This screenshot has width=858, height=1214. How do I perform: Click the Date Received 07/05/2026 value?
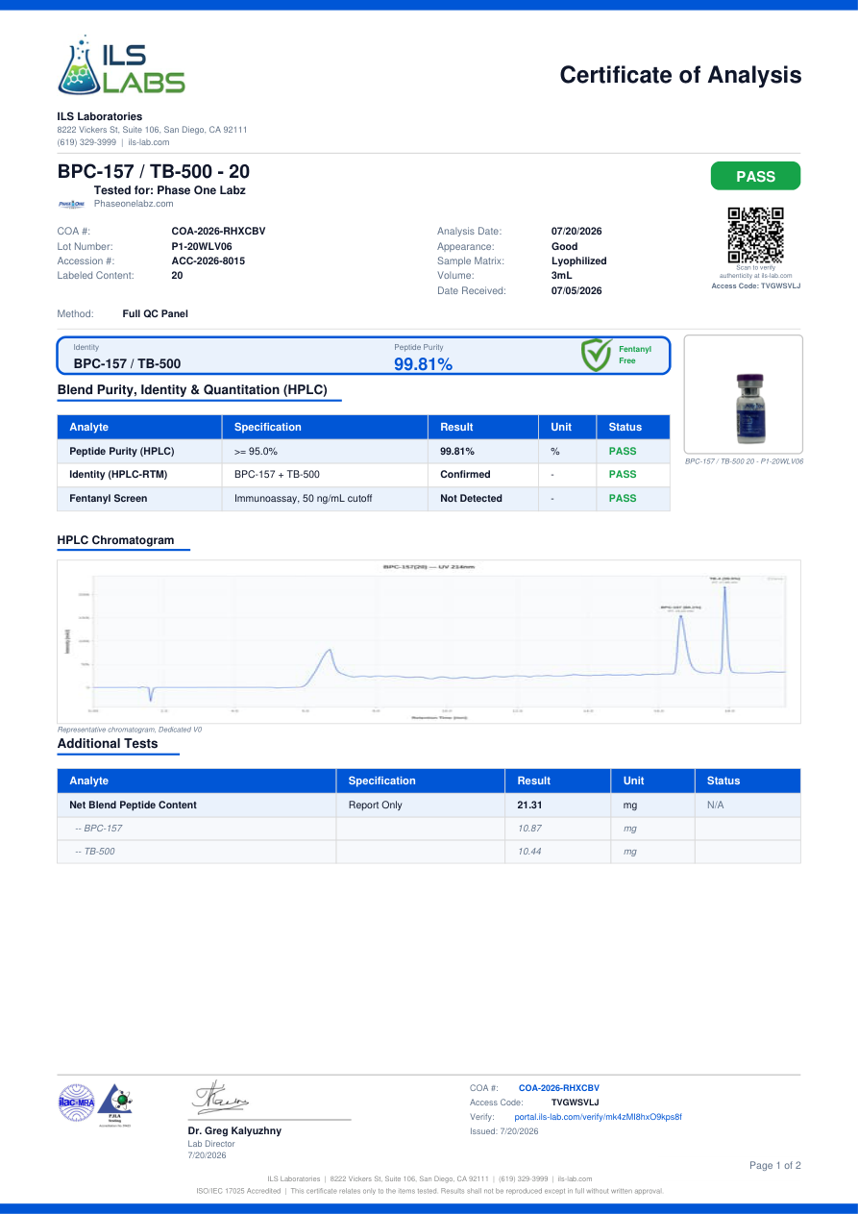[576, 290]
